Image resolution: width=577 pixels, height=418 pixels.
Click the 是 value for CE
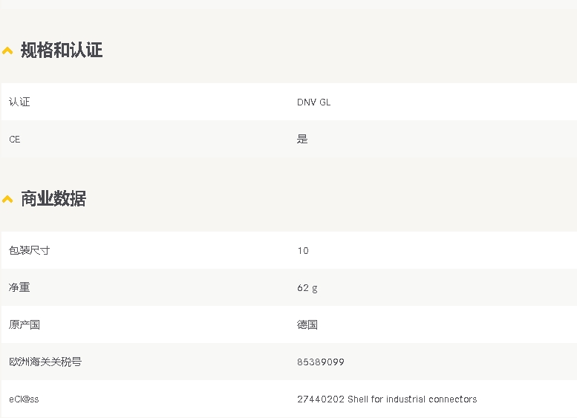click(302, 140)
